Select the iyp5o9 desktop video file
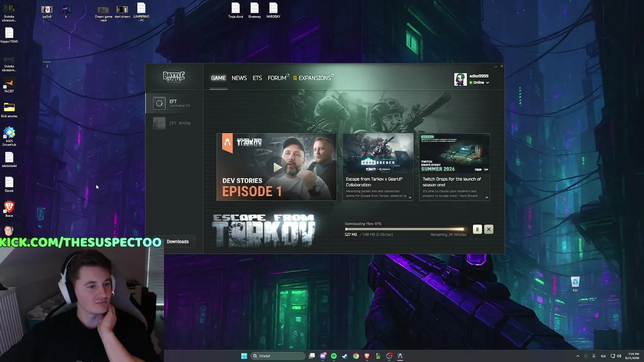This screenshot has width=644, height=362. 47,12
